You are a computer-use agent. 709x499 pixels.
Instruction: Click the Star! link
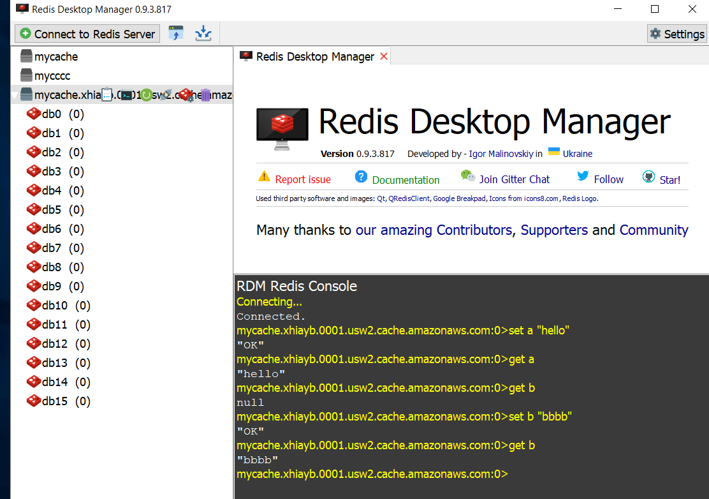pyautogui.click(x=669, y=180)
